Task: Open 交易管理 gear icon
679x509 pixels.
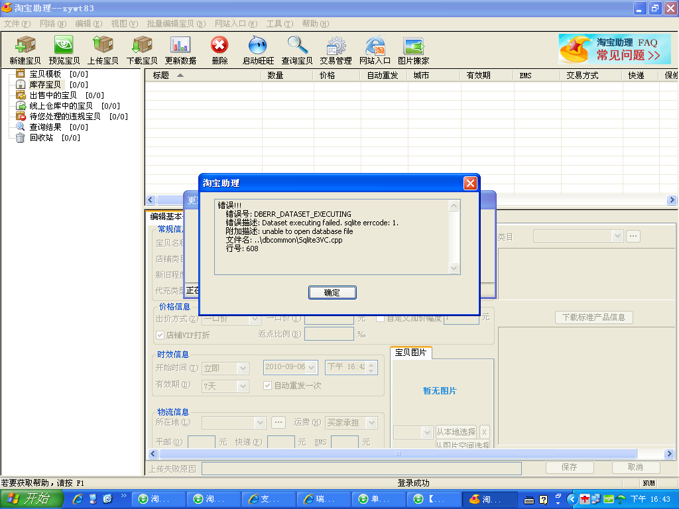Action: (336, 50)
